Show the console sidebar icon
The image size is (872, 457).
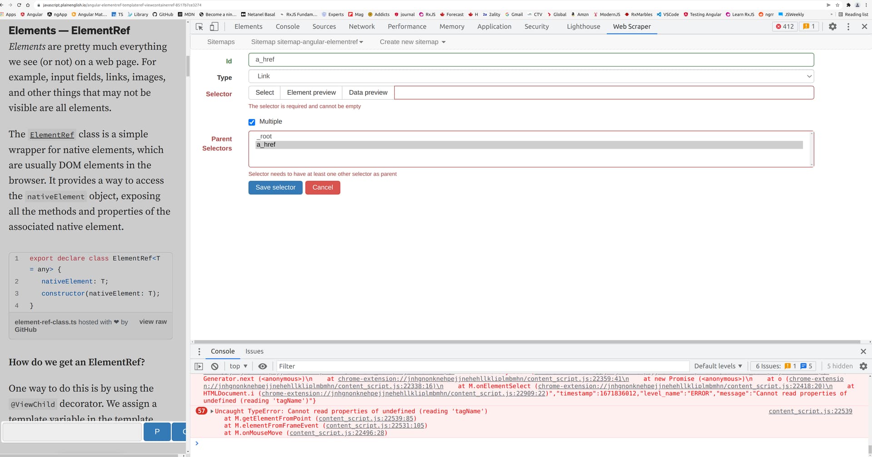(x=199, y=366)
